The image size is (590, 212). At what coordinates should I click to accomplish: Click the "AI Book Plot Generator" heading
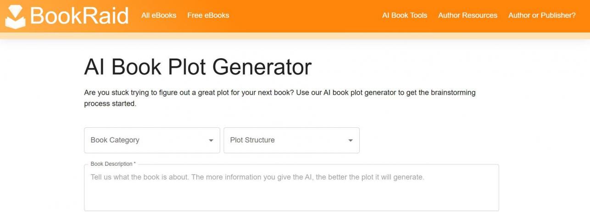coord(198,67)
